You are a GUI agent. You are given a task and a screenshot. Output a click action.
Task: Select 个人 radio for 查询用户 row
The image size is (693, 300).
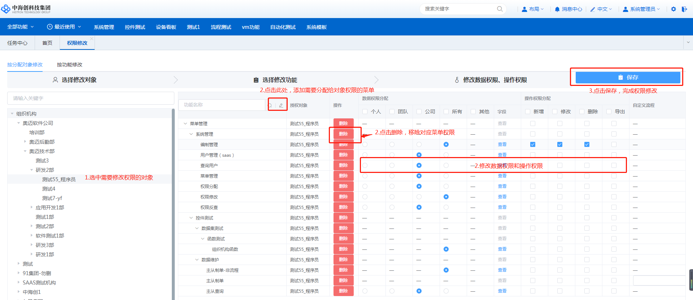(365, 165)
